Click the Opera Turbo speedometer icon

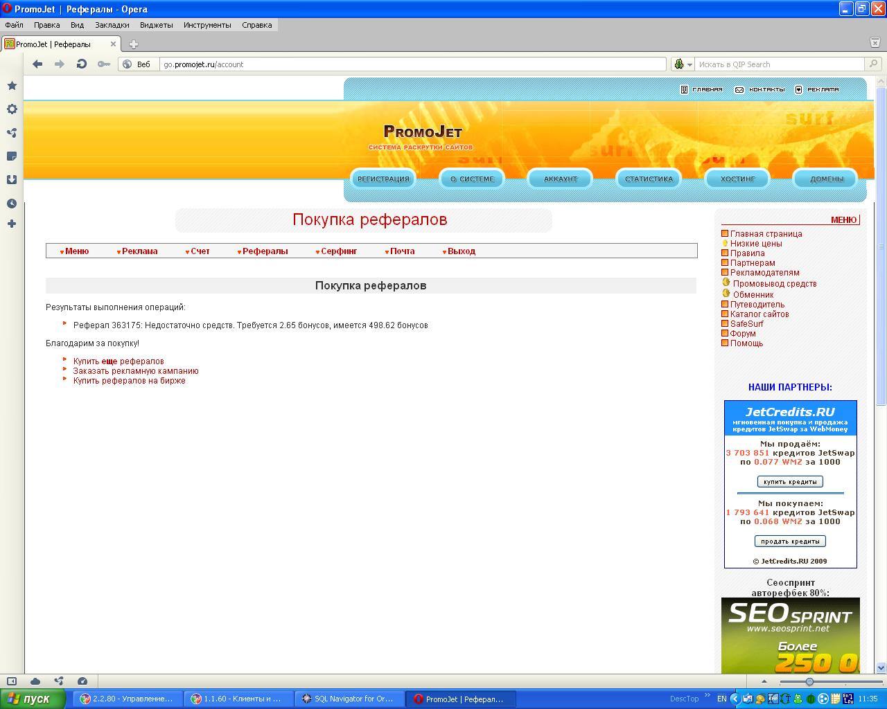(82, 681)
